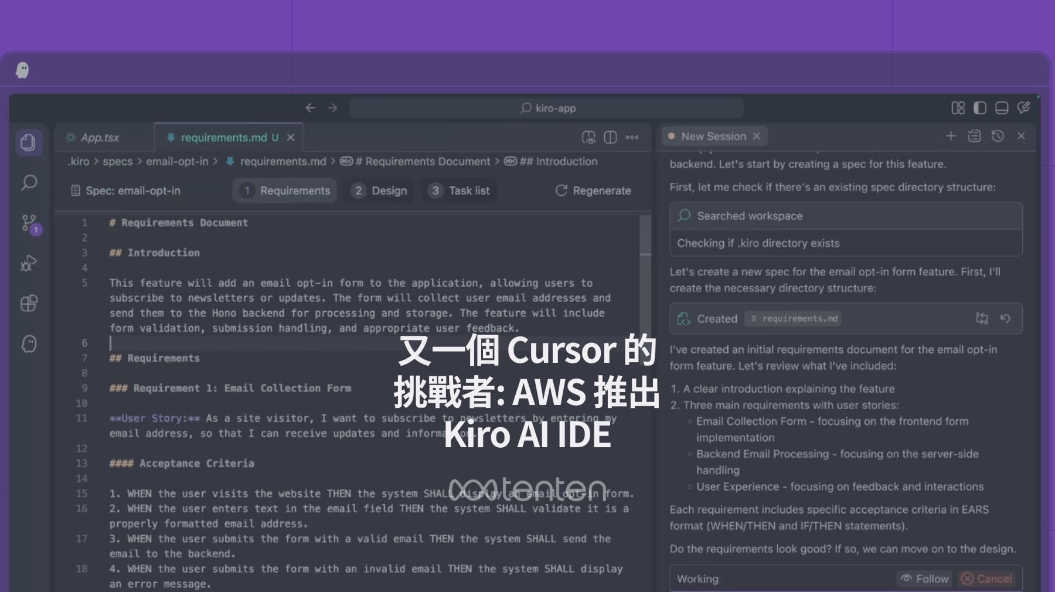The width and height of the screenshot is (1055, 592).
Task: Click the revert icon on Created row
Action: pyautogui.click(x=1005, y=318)
